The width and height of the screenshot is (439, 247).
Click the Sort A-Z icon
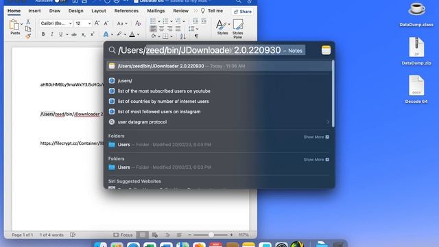tap(183, 36)
